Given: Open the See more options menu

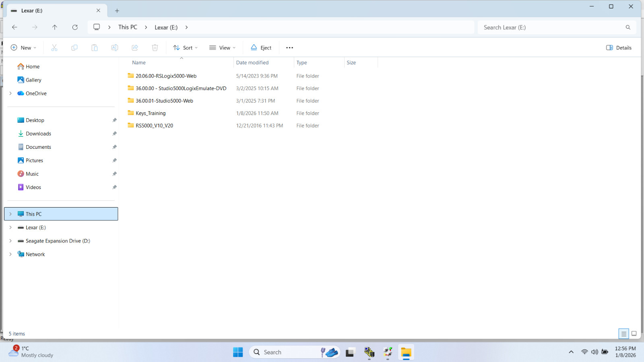Looking at the screenshot, I should (290, 48).
